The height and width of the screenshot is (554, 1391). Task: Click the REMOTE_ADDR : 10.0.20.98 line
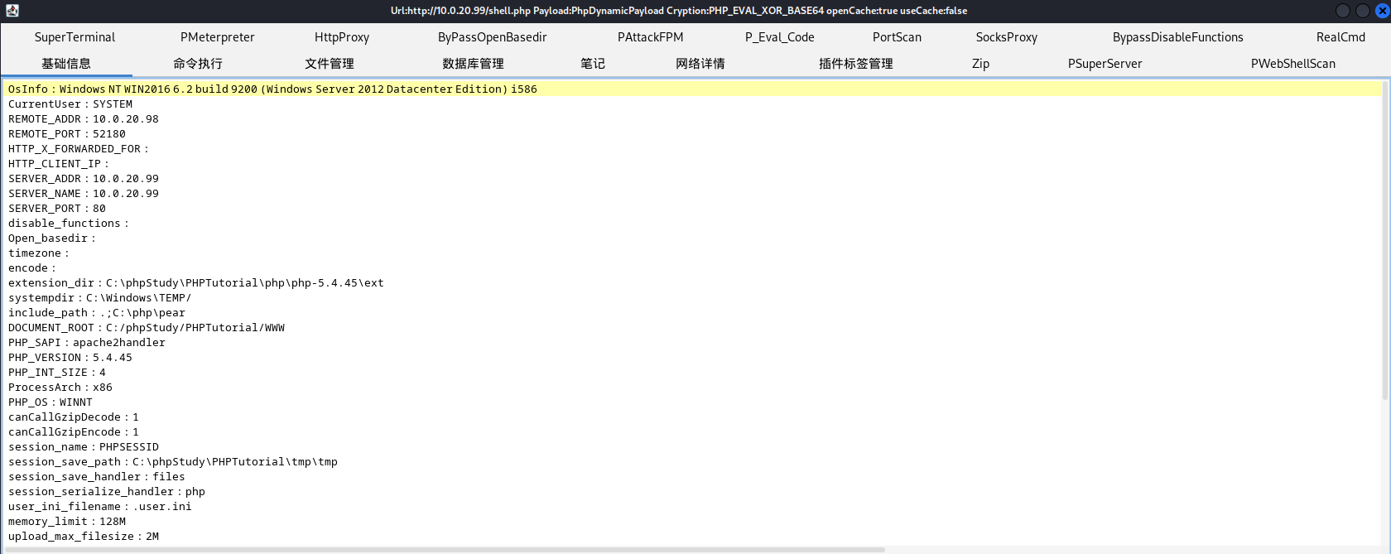click(x=84, y=118)
